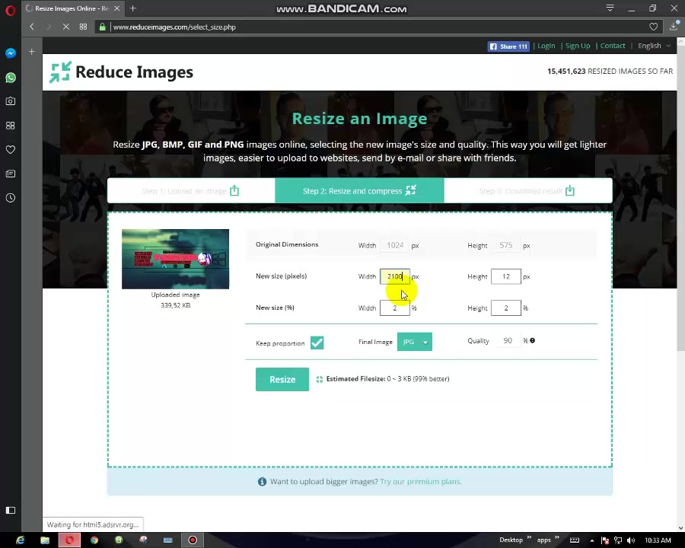This screenshot has width=685, height=548.
Task: Stop loading the page
Action: pos(66,27)
